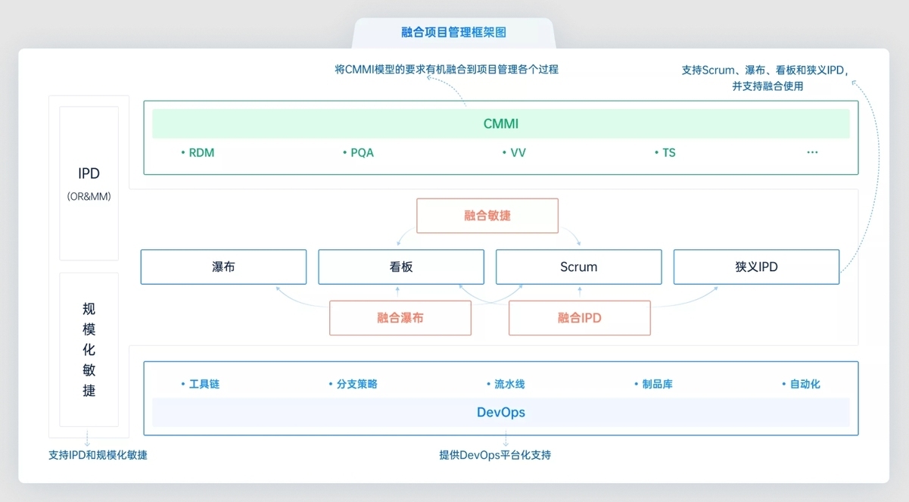Select the CMMI green header bar
The width and height of the screenshot is (909, 502).
[500, 123]
